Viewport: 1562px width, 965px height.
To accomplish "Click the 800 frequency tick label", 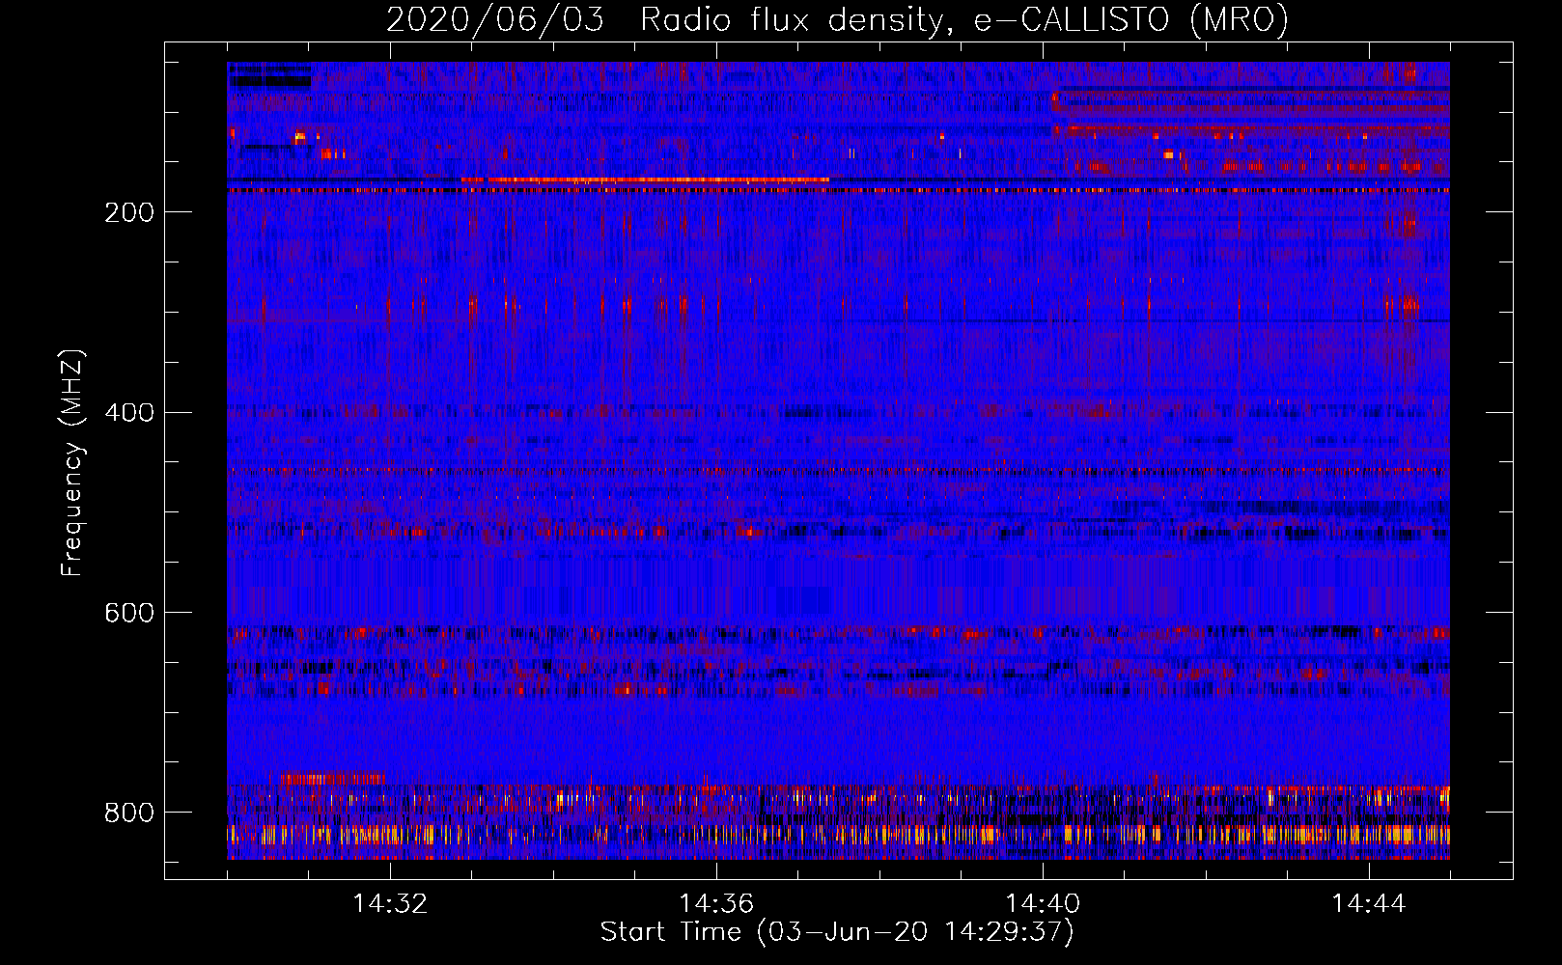I will [129, 813].
